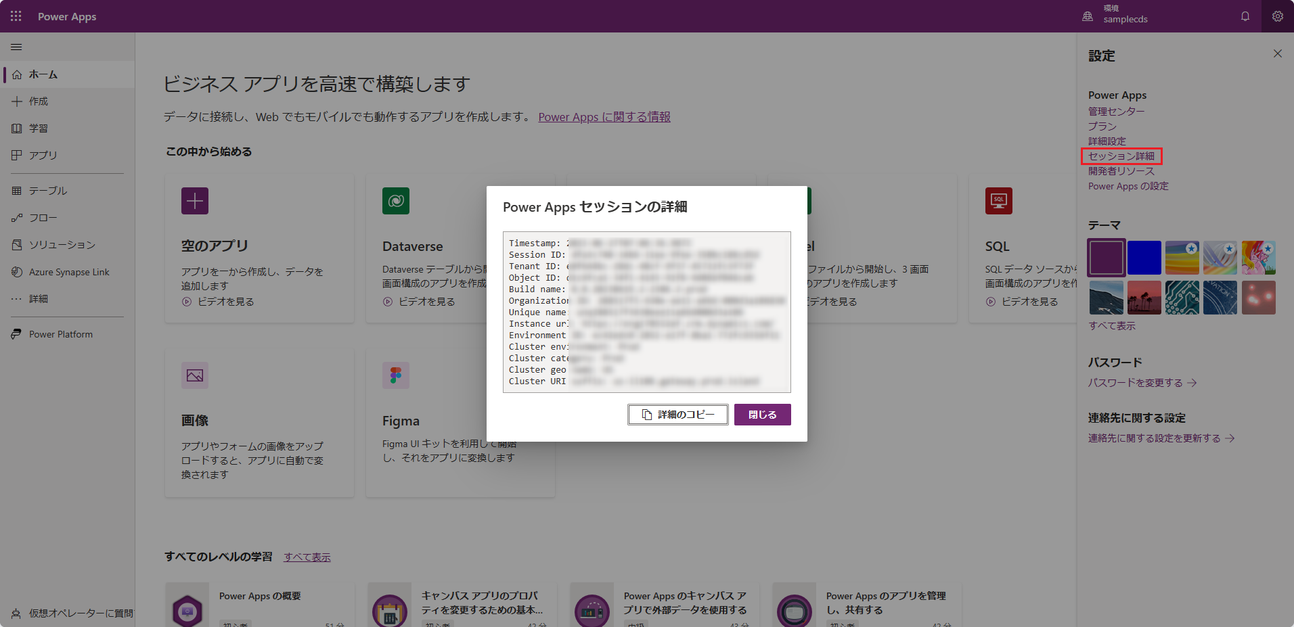Choose the circuit board theme thumbnail

pos(1182,298)
